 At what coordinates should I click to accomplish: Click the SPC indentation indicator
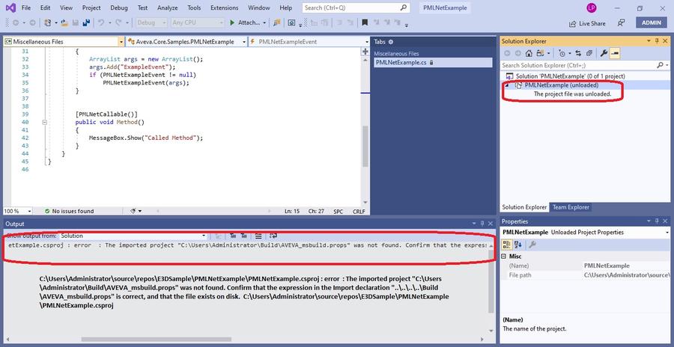pyautogui.click(x=338, y=212)
